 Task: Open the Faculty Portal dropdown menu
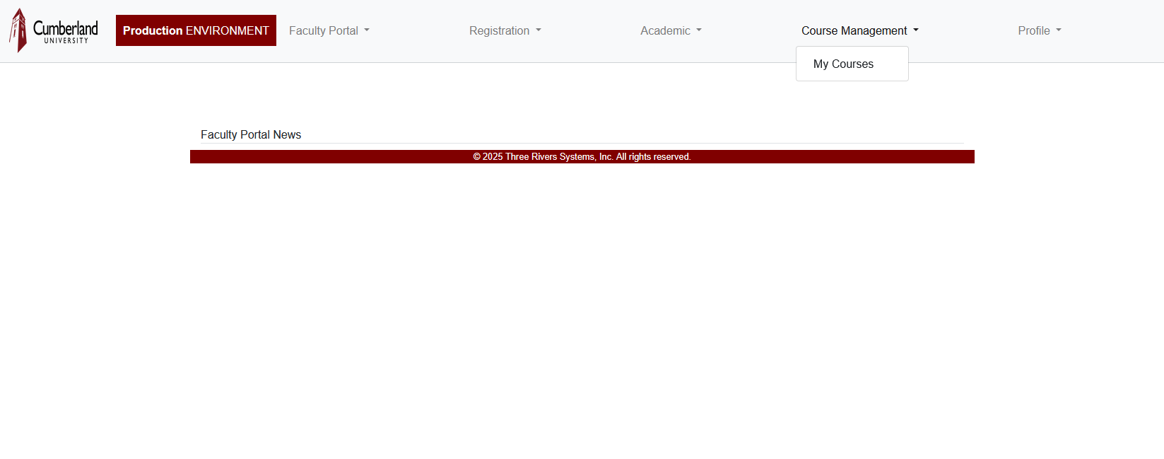tap(329, 30)
